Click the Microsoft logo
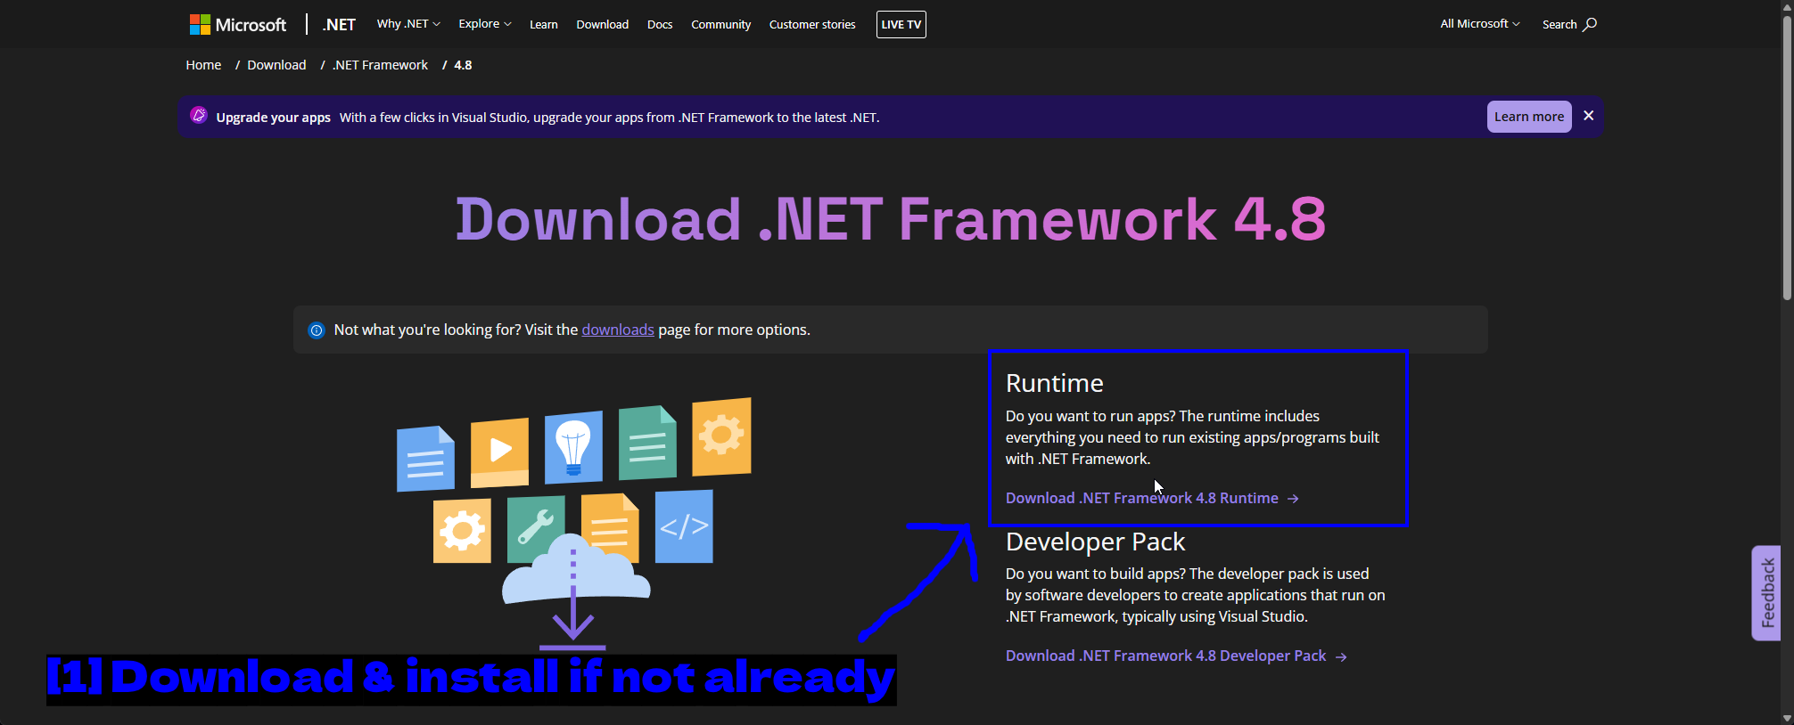This screenshot has width=1794, height=725. point(238,24)
